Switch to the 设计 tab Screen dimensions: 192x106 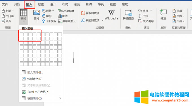point(53,5)
